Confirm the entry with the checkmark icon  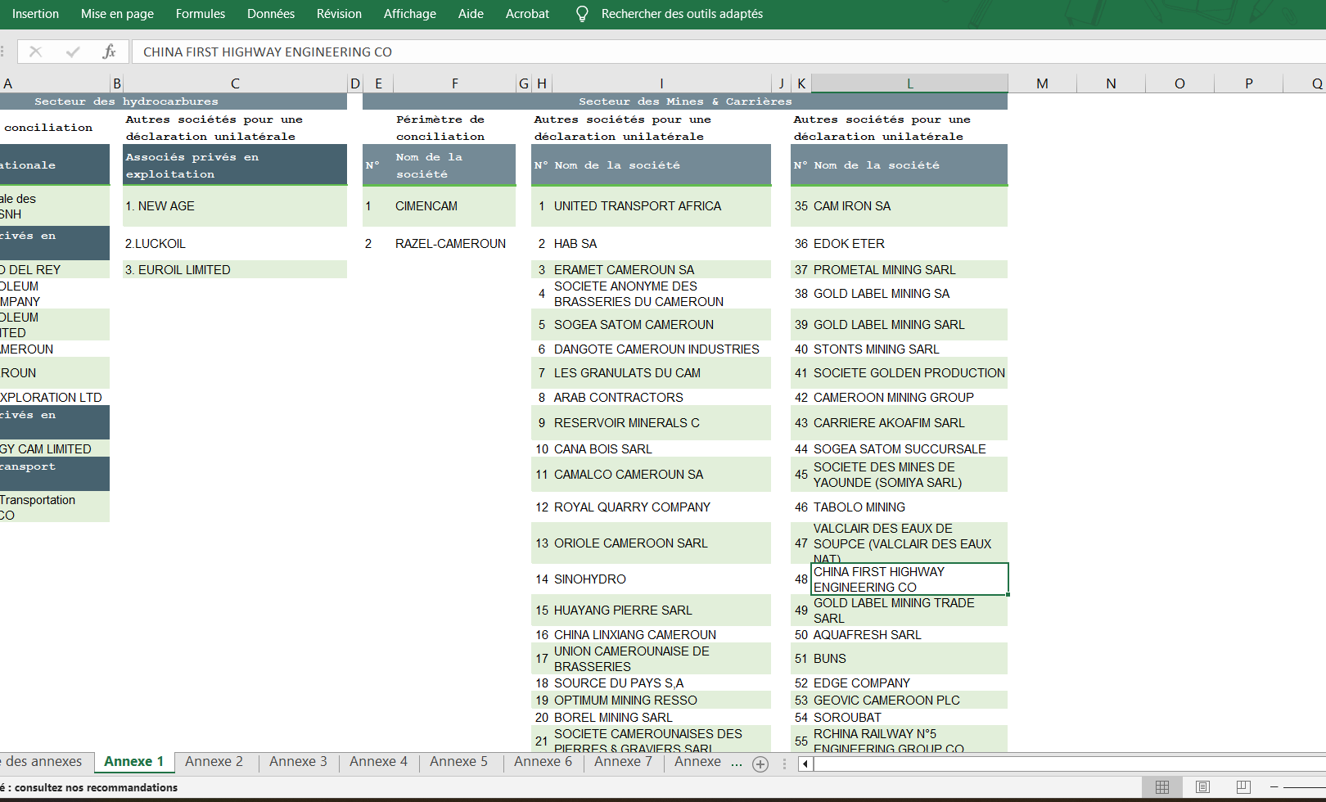pos(73,52)
